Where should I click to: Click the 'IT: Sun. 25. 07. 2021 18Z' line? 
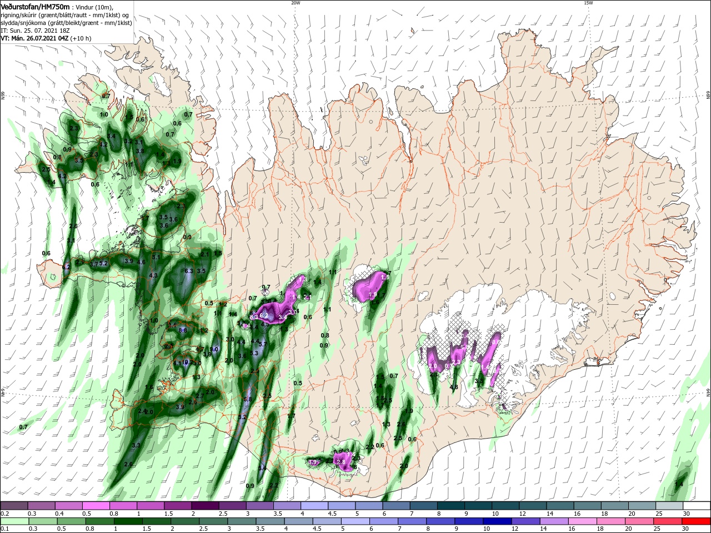[35, 31]
